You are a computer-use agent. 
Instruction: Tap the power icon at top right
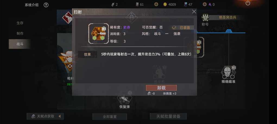click(x=248, y=3)
